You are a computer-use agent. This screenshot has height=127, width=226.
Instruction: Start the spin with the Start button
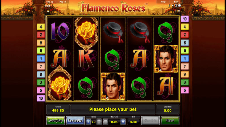(x=170, y=121)
